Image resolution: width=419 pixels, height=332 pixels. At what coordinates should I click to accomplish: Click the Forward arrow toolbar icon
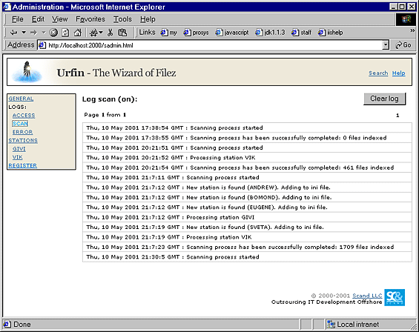tap(33, 33)
